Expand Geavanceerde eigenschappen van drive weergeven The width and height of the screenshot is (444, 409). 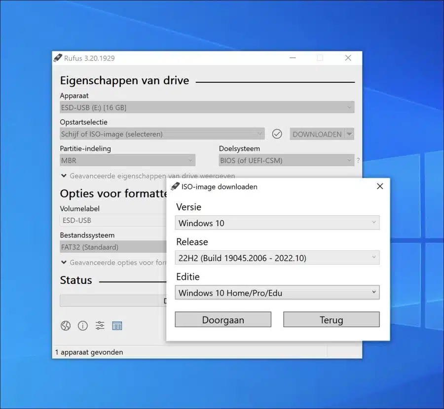pos(148,176)
